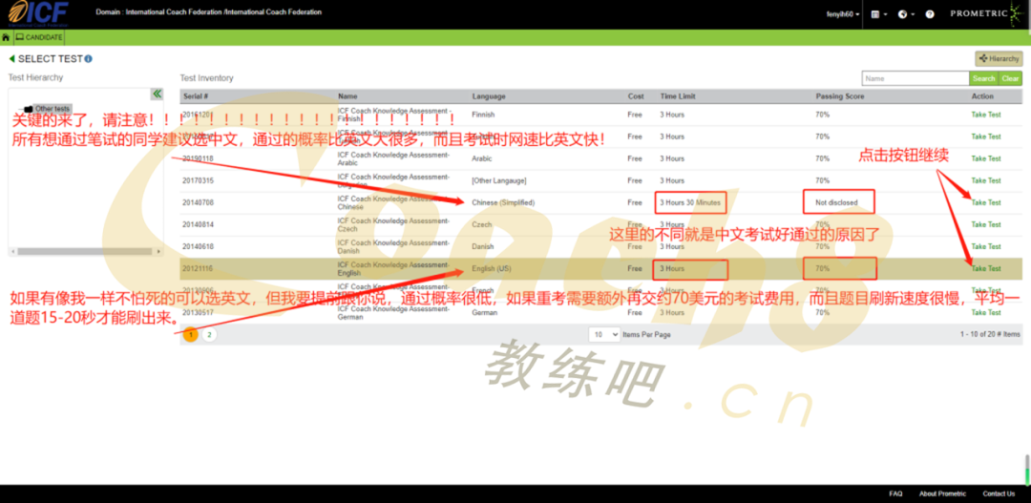Viewport: 1031px width, 503px height.
Task: Take the Chinese (Simplified) test
Action: click(985, 202)
